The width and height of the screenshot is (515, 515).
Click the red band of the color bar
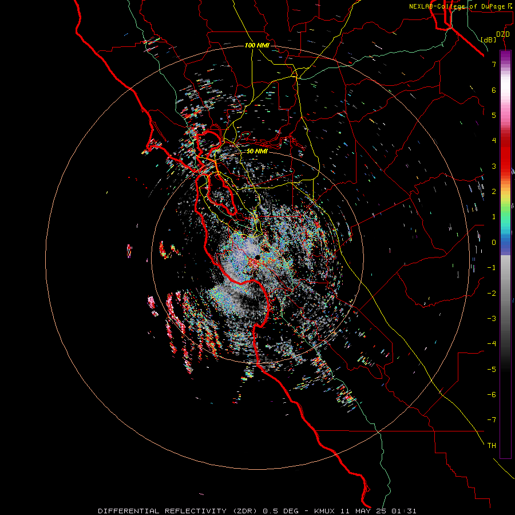click(x=505, y=154)
